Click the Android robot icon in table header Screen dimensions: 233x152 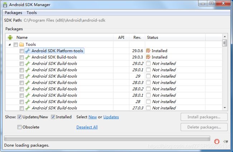point(10,37)
